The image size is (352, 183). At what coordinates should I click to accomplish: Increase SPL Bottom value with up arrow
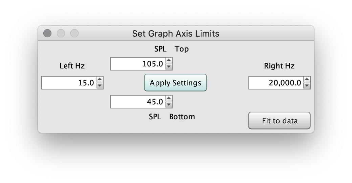pos(169,99)
